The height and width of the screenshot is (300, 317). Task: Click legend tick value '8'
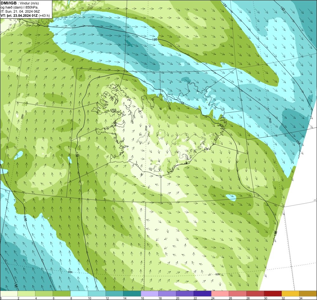pyautogui.click(x=71, y=298)
